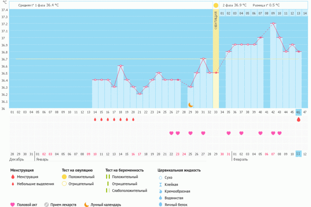The image size is (311, 207).
Task: Click the Лунный календарь moon legend icon
Action: click(x=86, y=205)
